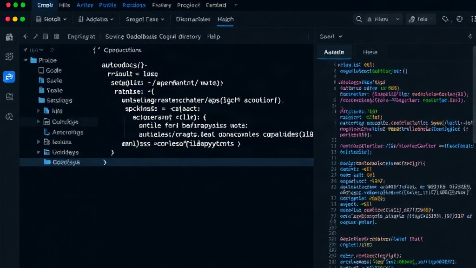The height and width of the screenshot is (268, 476).
Task: Select the highlighted blue sidebar icon
Action: coord(9,77)
